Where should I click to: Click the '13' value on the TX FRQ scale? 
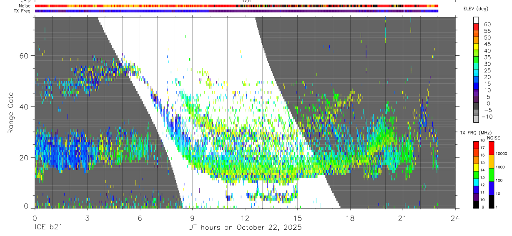coord(482,177)
